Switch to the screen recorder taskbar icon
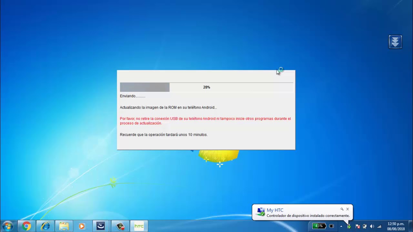This screenshot has height=232, width=413. tap(120, 226)
